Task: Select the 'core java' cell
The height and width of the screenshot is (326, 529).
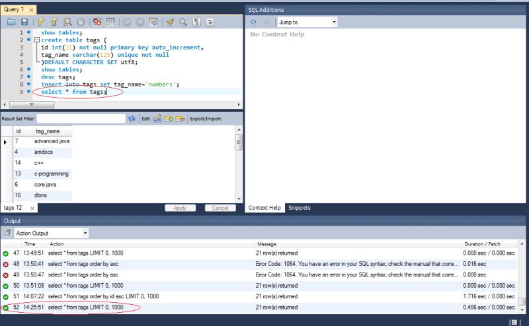Action: 52,185
